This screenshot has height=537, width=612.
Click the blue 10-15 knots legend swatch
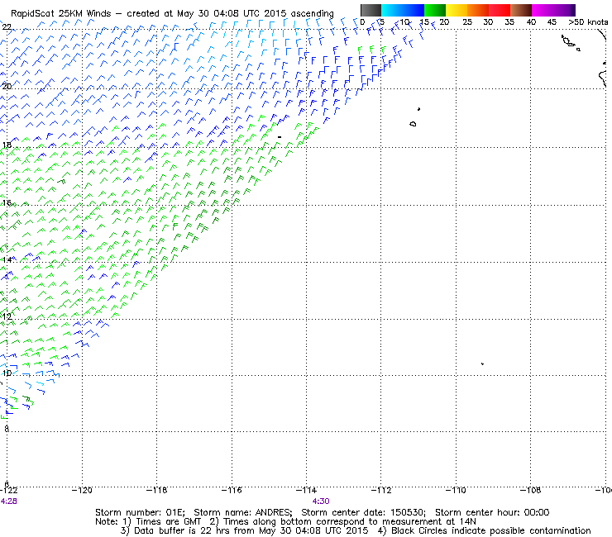click(x=414, y=10)
